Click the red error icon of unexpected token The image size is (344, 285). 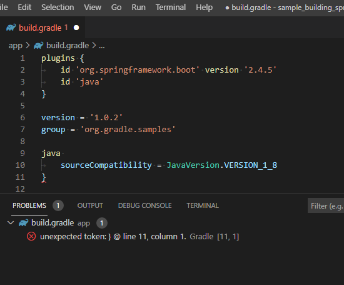click(x=31, y=236)
